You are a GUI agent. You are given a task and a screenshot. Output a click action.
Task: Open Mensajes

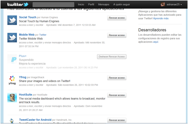(x=104, y=4)
